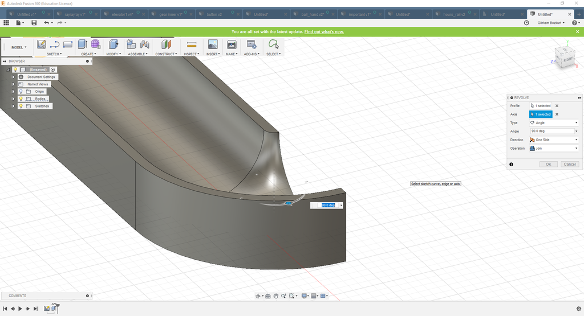Select the Press Pull modify tool
Viewport: 584px width, 316px height.
coord(113,44)
